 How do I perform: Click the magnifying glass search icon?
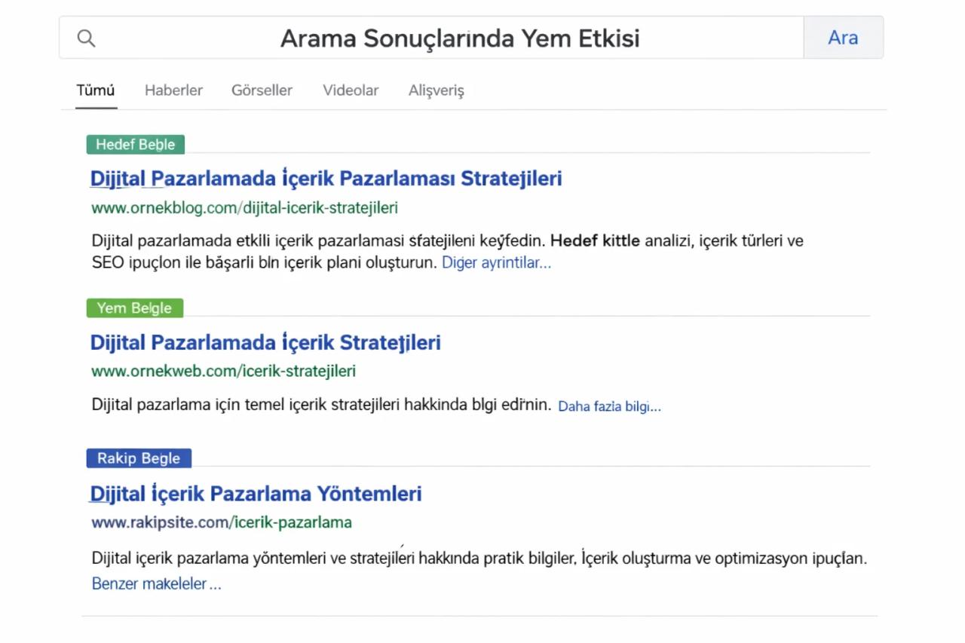87,38
